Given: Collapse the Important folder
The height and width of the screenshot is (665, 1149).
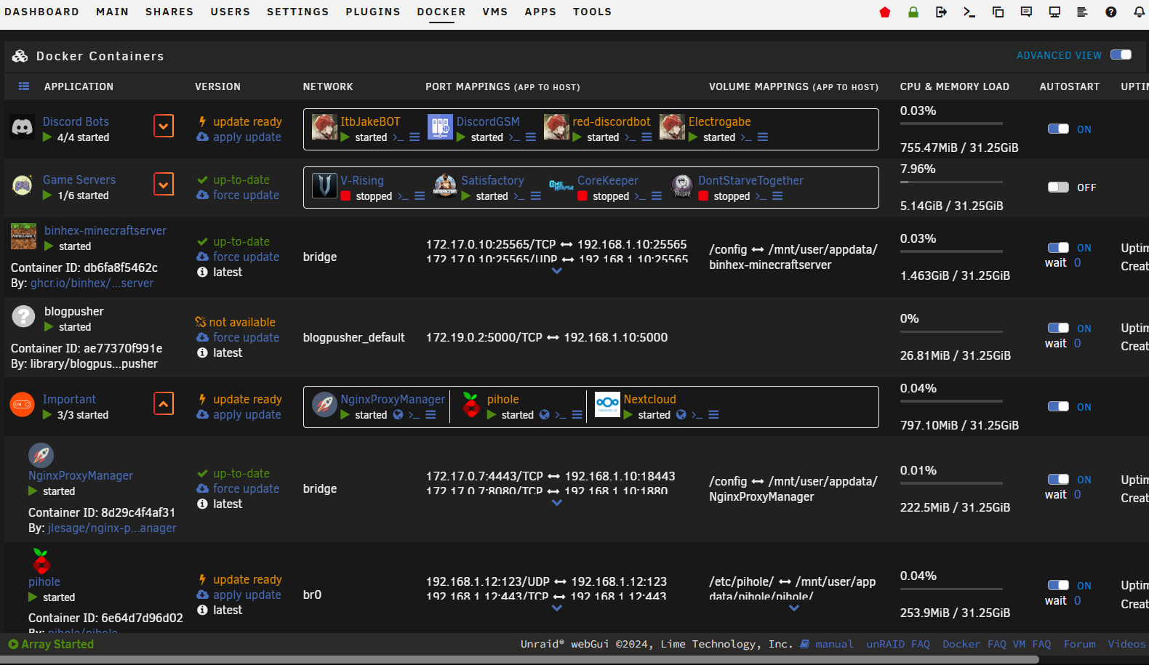Looking at the screenshot, I should pos(164,404).
